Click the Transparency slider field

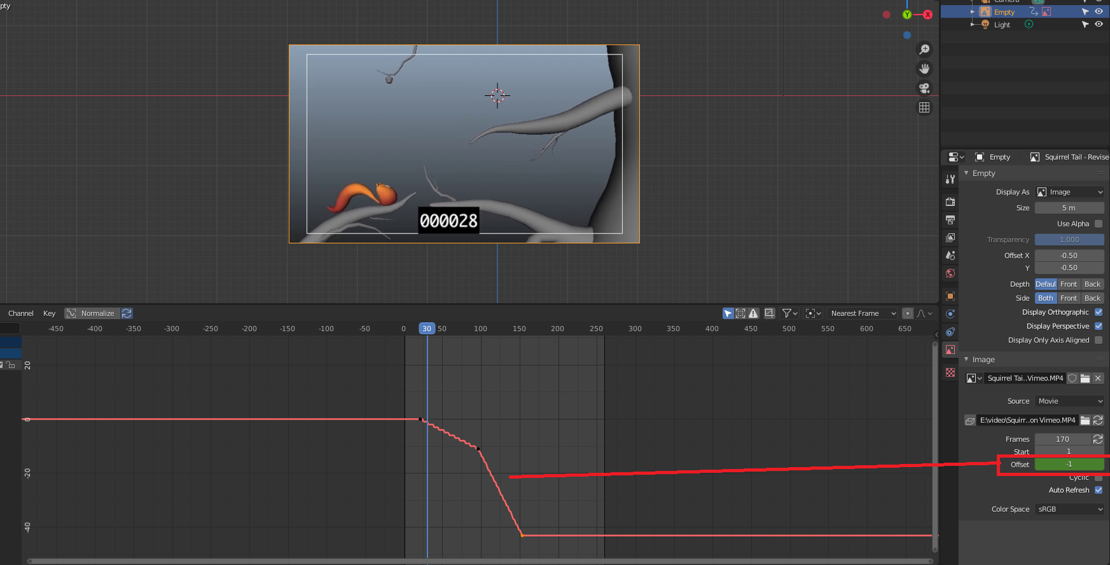point(1069,240)
